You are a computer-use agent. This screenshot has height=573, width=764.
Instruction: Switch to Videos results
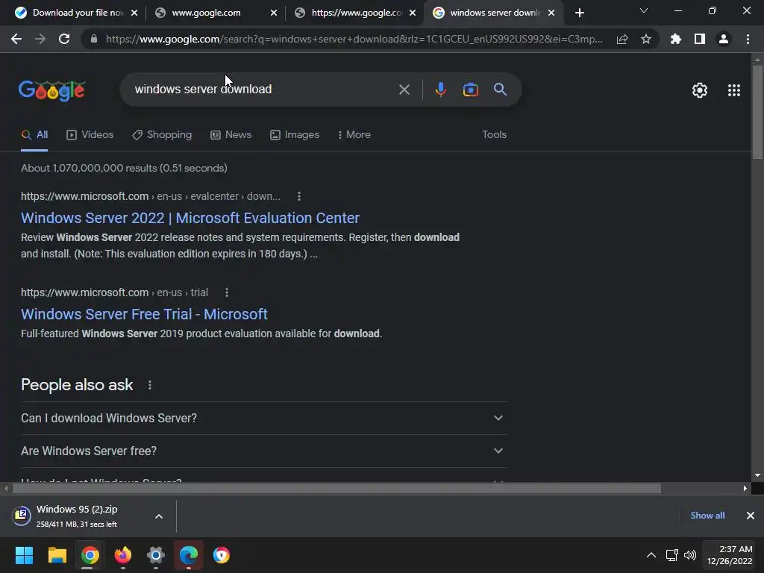coord(90,135)
